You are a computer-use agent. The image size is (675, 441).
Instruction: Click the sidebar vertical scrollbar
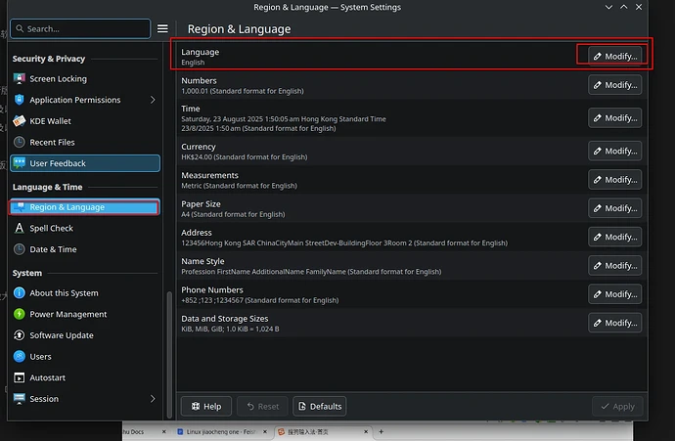tap(170, 342)
